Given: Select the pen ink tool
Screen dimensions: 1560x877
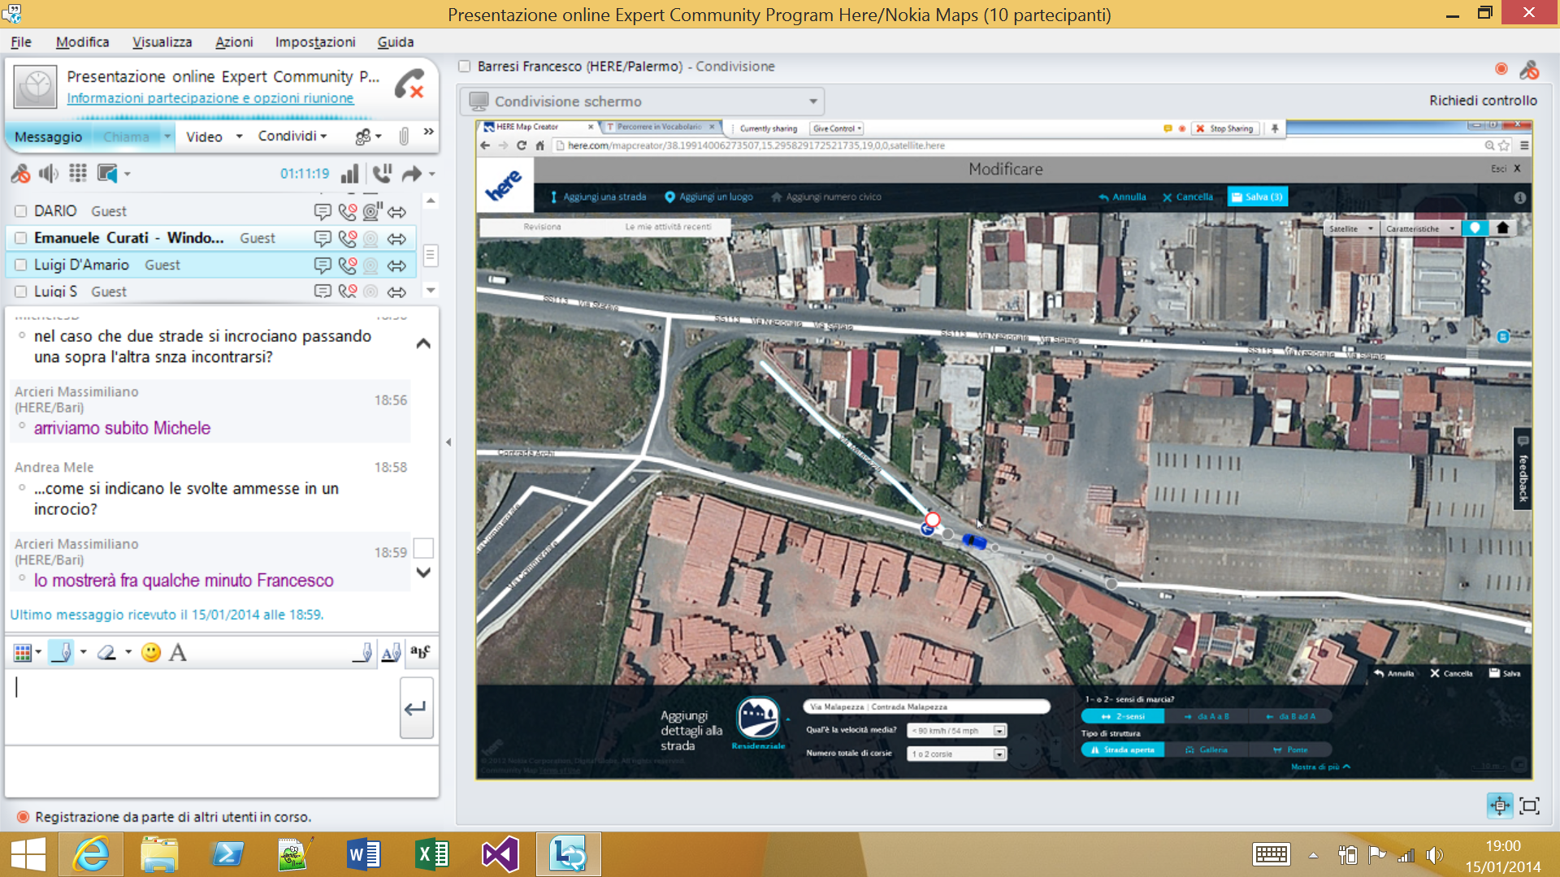Looking at the screenshot, I should (x=61, y=653).
